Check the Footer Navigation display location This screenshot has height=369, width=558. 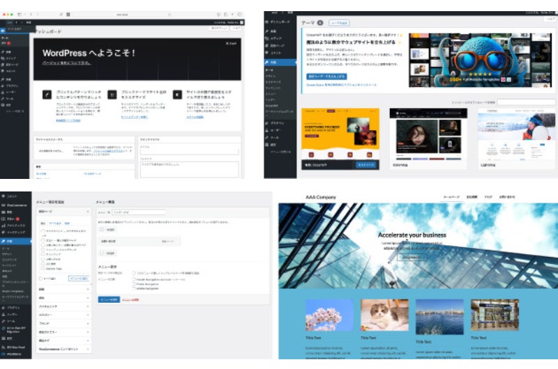click(134, 284)
